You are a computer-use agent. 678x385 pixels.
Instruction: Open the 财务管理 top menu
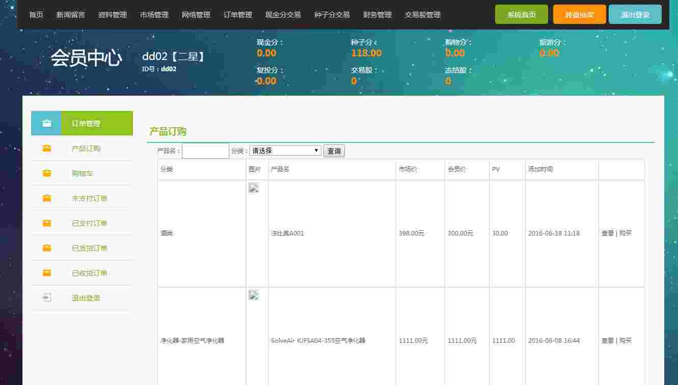pos(377,15)
